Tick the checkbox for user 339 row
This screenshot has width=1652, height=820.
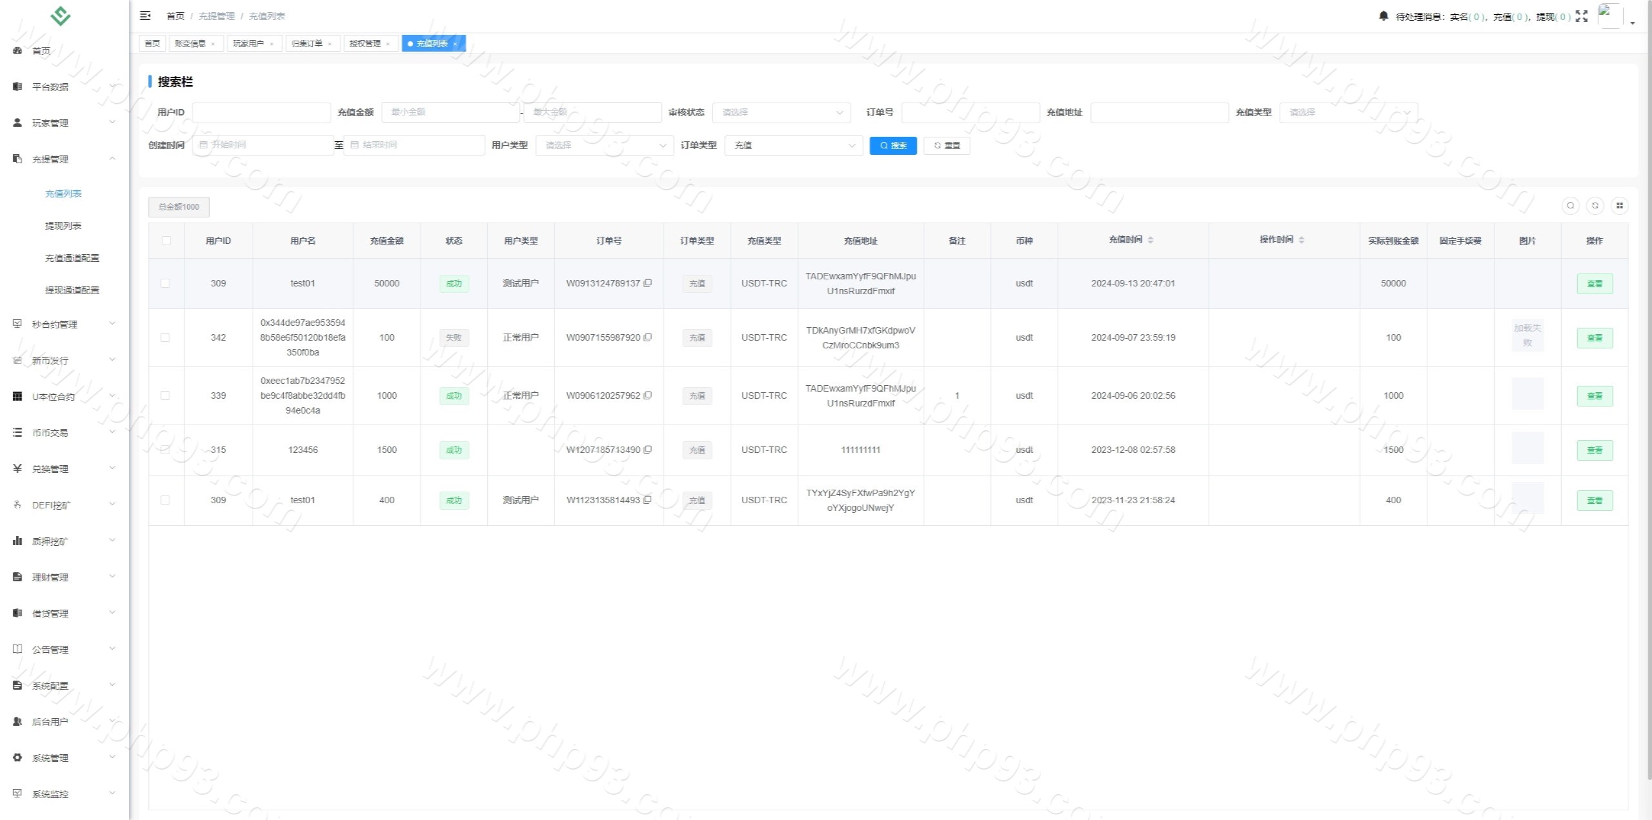point(165,395)
